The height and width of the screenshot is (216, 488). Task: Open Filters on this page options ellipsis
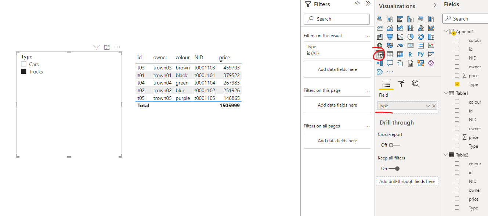pyautogui.click(x=368, y=91)
